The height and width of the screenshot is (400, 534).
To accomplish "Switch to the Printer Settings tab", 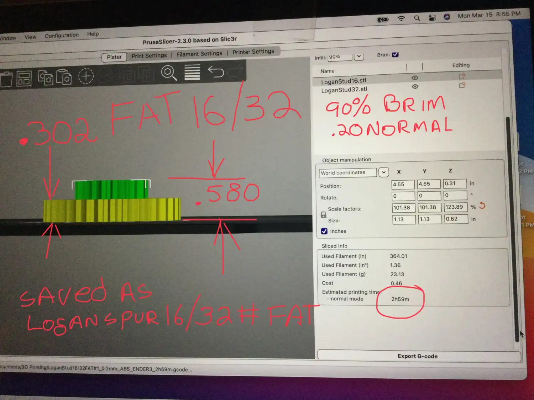I will (253, 52).
